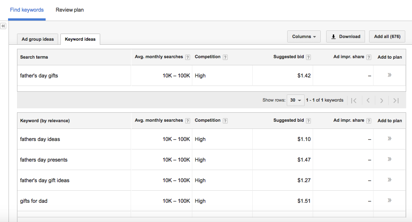This screenshot has width=412, height=222.
Task: Click help icon beside top Avg. monthly searches
Action: click(188, 57)
